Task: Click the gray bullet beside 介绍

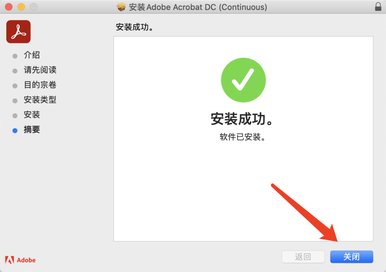Action: [x=15, y=56]
